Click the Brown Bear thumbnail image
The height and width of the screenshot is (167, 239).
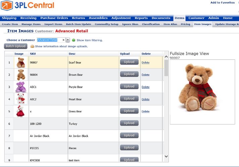pyautogui.click(x=21, y=74)
